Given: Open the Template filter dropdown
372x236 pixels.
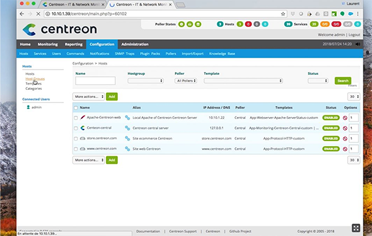Looking at the screenshot, I should coord(243,81).
